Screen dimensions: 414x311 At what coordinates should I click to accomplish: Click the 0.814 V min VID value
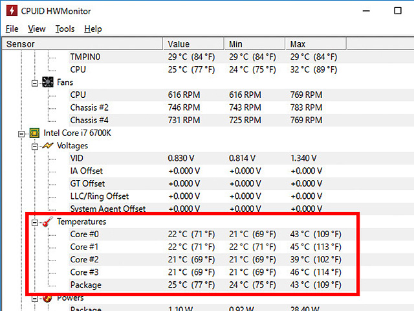click(242, 158)
